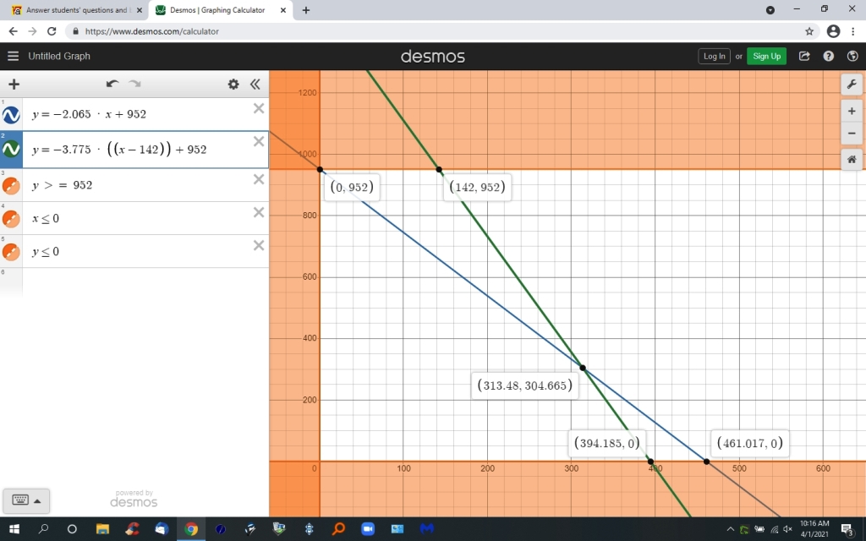Open the muted volume control in tray
The height and width of the screenshot is (541, 866).
coord(788,529)
